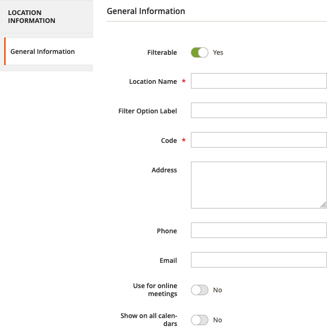Click the No text beside online meetings
Screen dimensions: 327x327
218,290
